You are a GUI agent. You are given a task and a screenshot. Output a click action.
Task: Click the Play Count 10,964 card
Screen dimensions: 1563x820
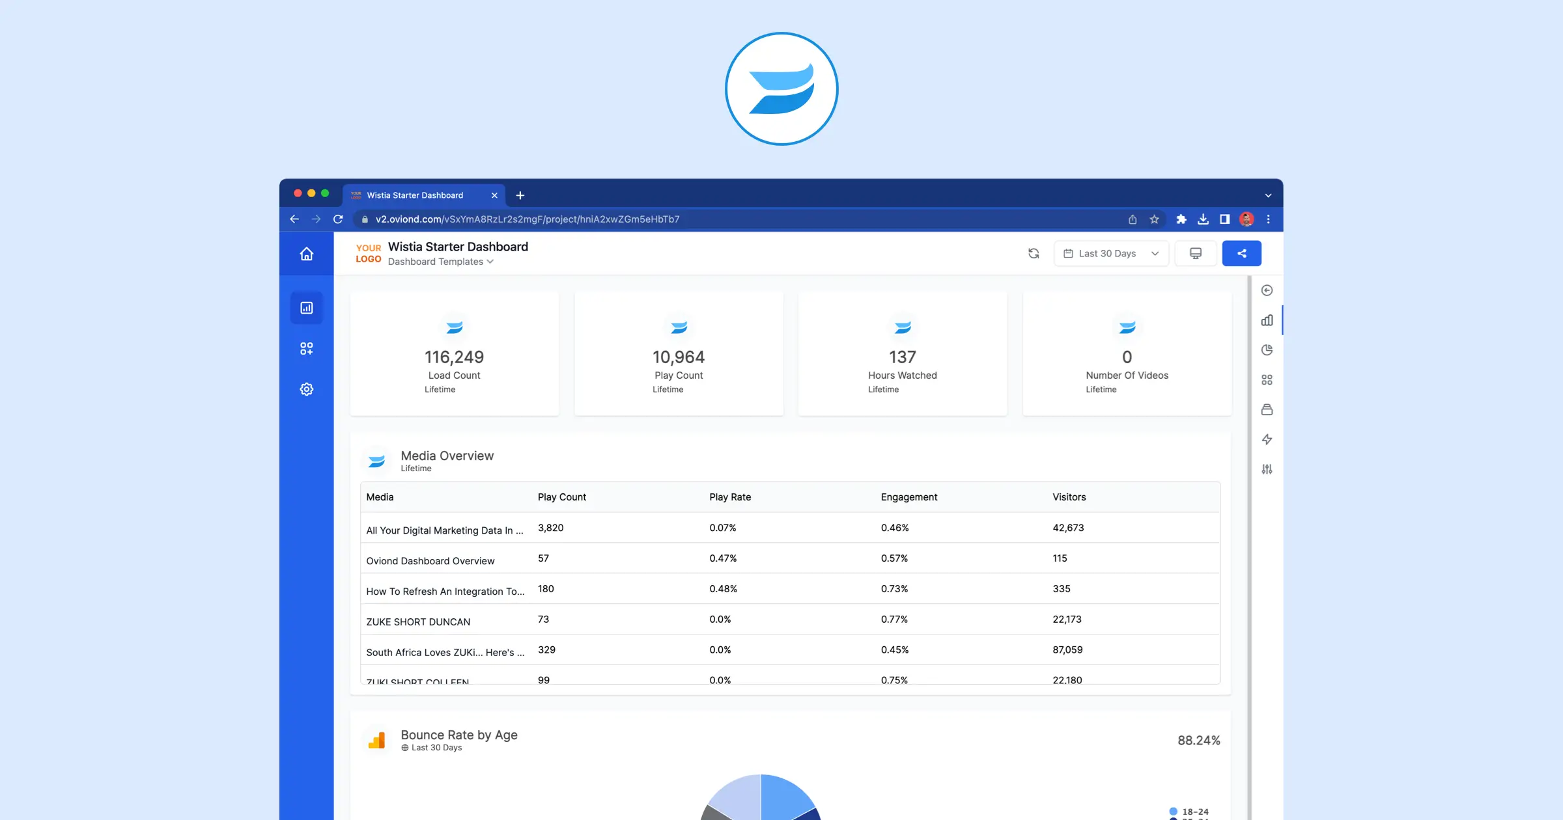coord(679,353)
